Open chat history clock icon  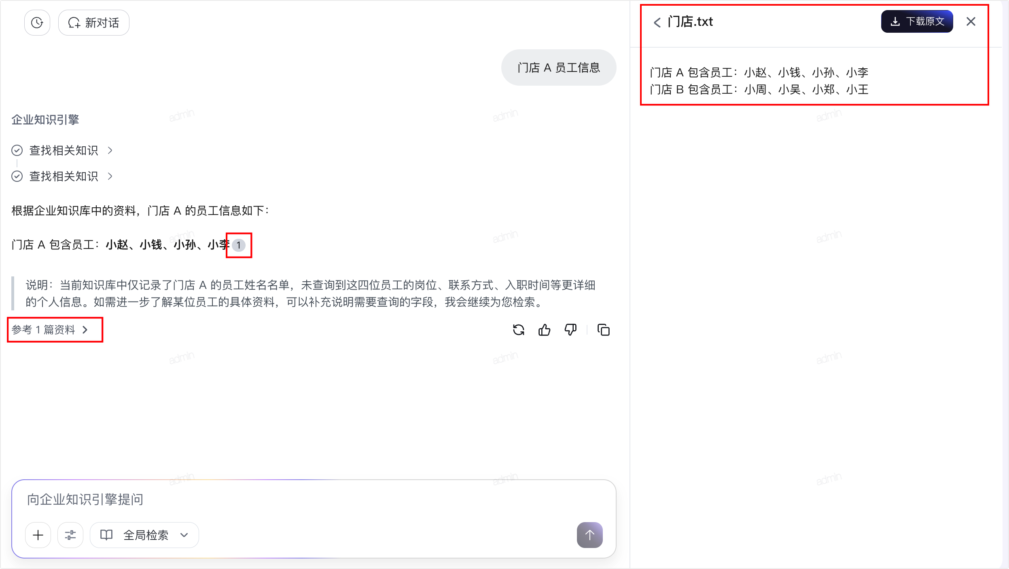pos(37,23)
